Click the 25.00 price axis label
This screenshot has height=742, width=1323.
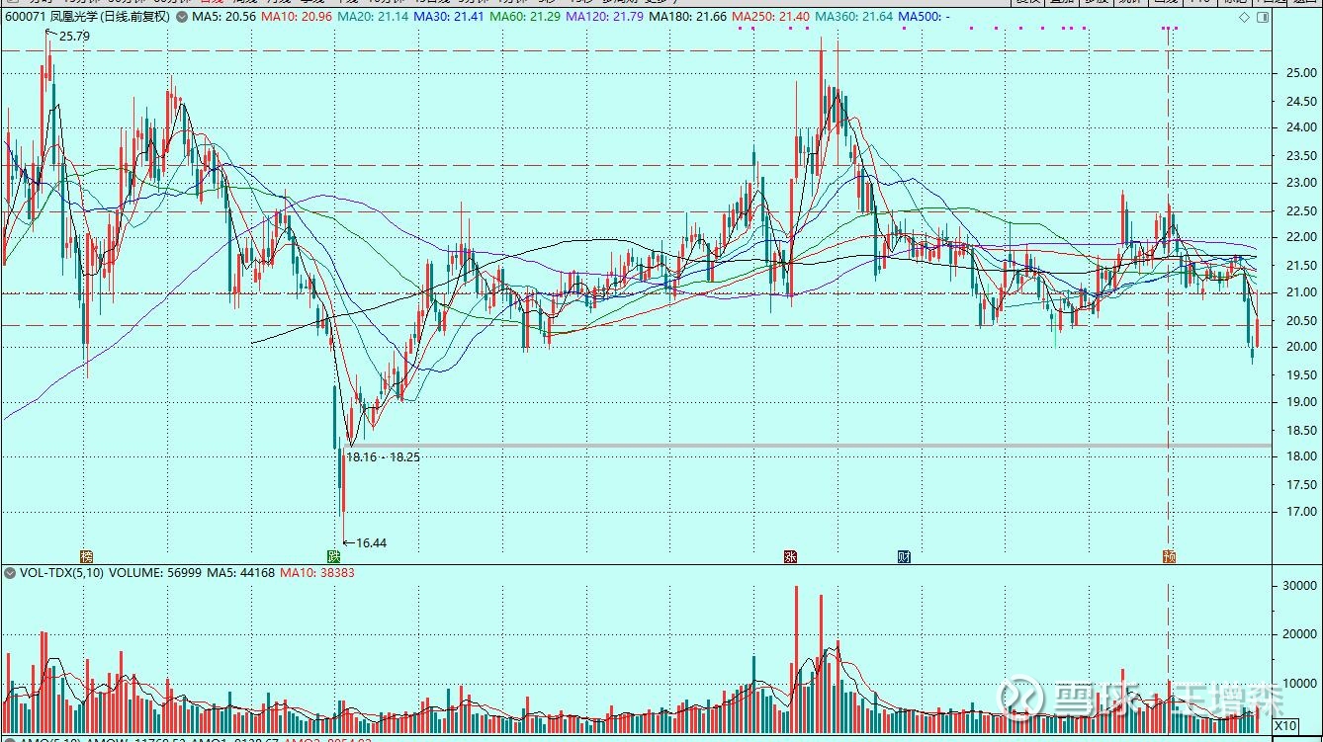point(1301,73)
